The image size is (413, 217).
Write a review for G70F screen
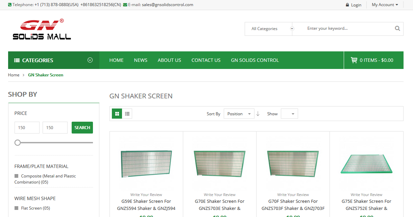293,195
